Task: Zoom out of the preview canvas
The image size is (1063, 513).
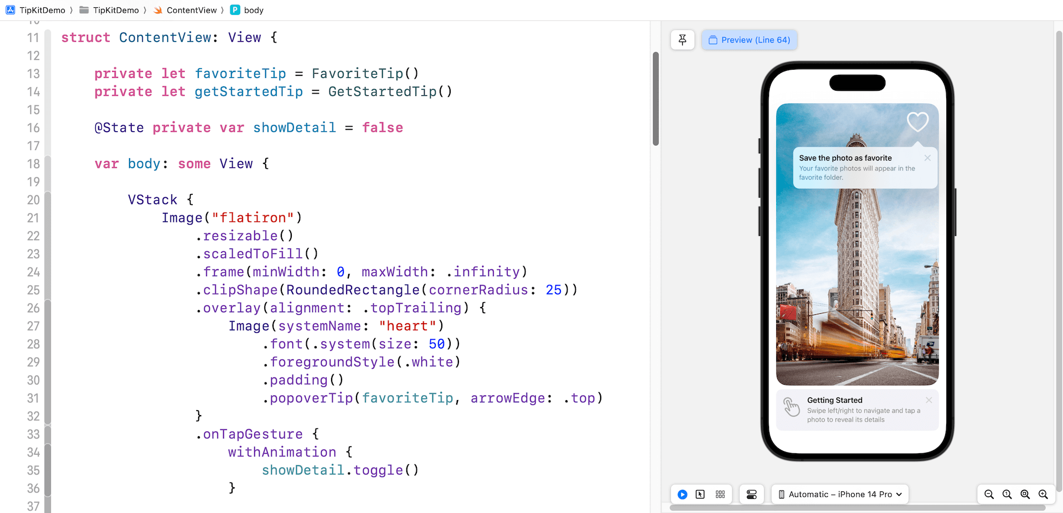Action: tap(989, 494)
